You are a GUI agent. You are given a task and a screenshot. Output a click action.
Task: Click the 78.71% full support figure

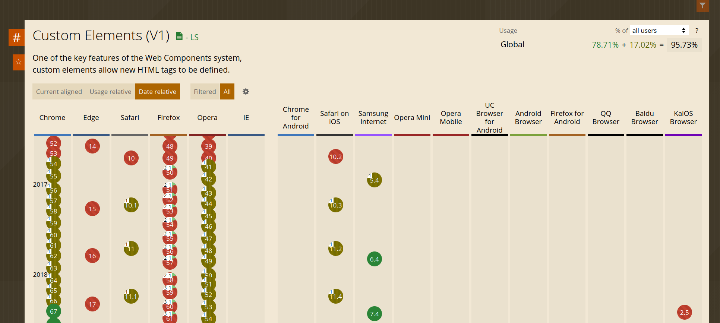605,45
